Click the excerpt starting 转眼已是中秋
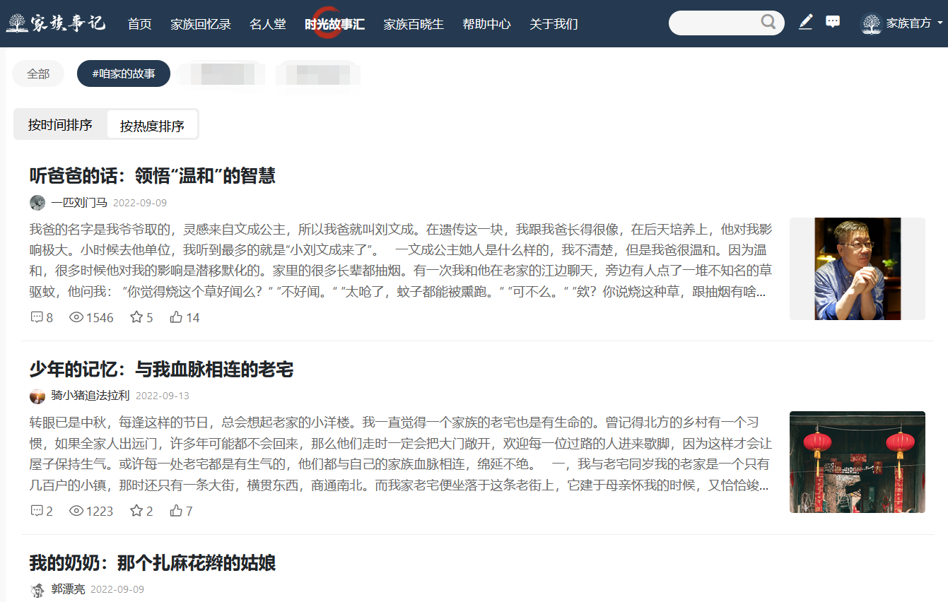 401,454
